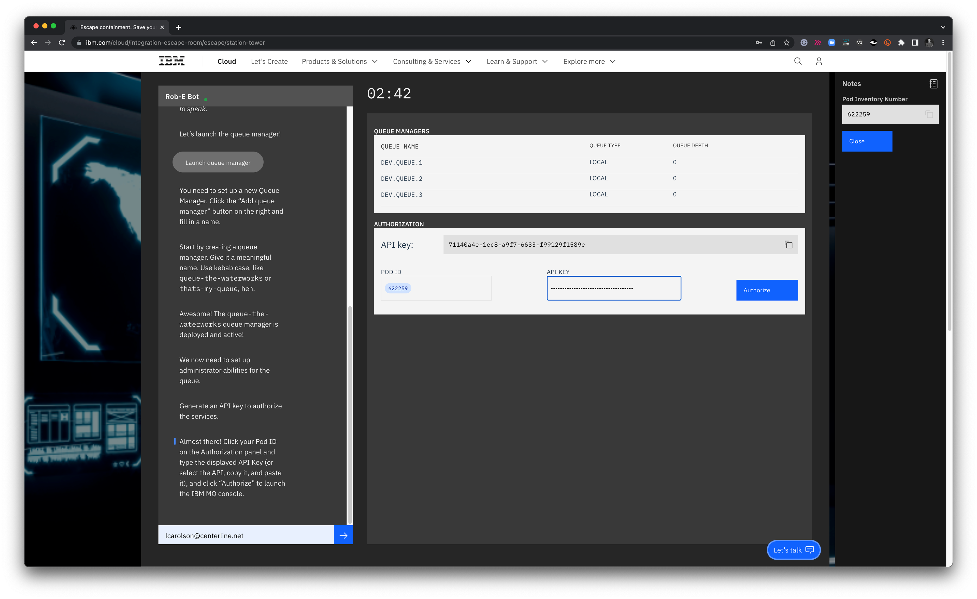
Task: Open the Chrome three-dot menu
Action: 943,43
